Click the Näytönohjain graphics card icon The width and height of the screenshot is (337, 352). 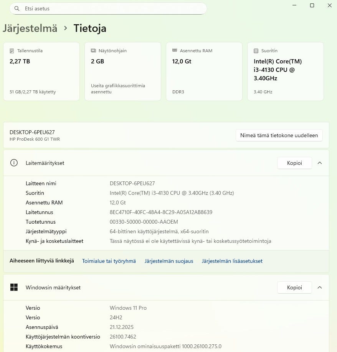point(93,51)
